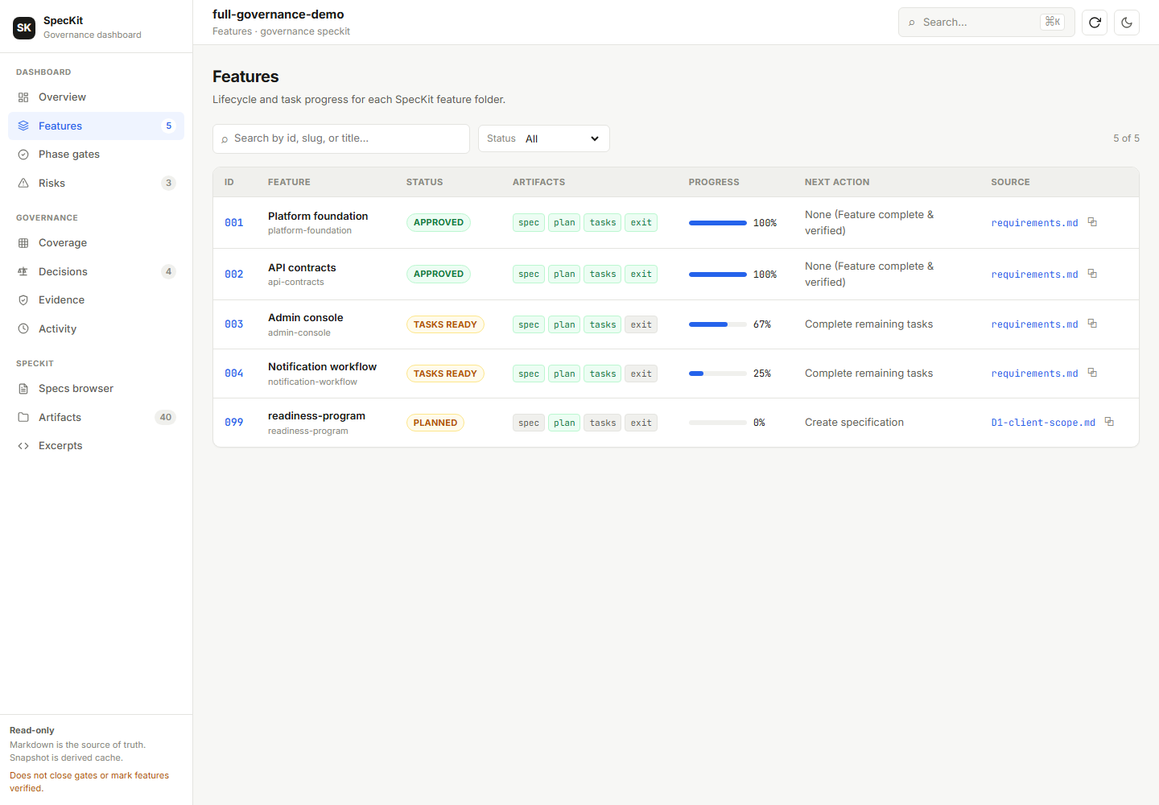The height and width of the screenshot is (805, 1159).
Task: Copy source path for feature 001
Action: coord(1092,222)
